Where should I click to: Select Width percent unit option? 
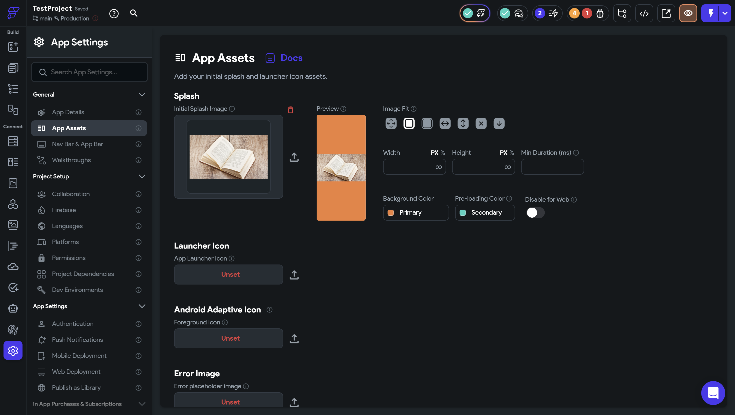443,153
